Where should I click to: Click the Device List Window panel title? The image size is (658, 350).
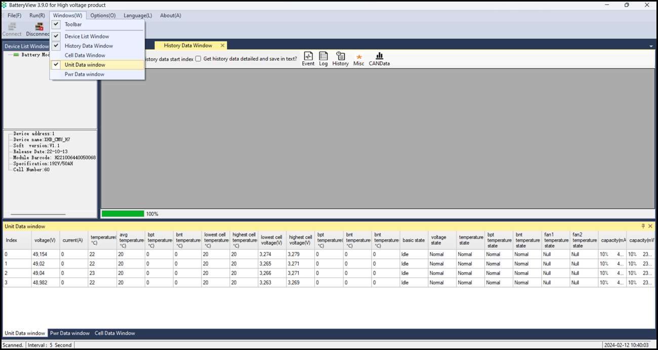pos(27,46)
